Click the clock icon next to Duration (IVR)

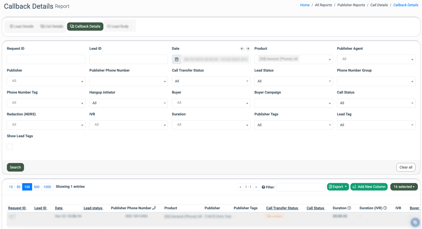[385, 208]
